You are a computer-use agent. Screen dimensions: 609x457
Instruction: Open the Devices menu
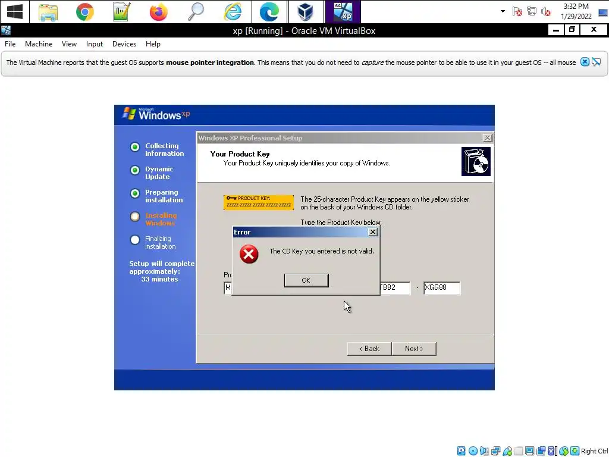(124, 44)
